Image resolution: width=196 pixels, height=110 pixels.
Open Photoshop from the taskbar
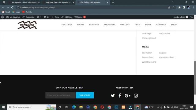[x=116, y=107]
